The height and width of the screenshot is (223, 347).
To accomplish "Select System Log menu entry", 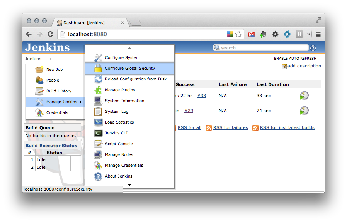I will [130, 112].
